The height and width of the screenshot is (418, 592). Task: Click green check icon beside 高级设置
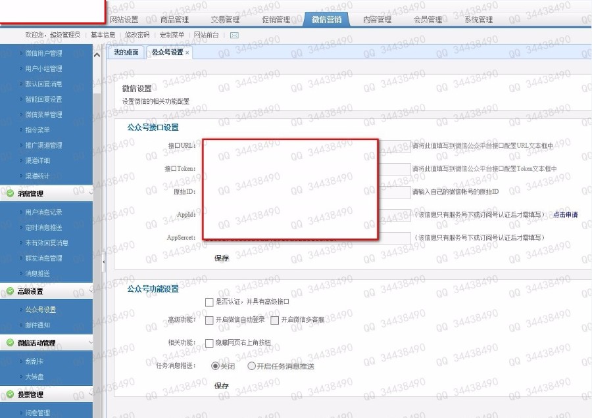coord(10,291)
